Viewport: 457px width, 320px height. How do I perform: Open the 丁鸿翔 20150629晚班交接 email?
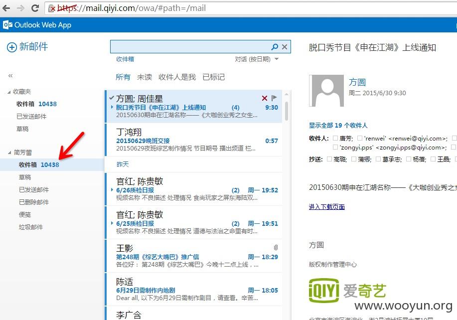(193, 140)
